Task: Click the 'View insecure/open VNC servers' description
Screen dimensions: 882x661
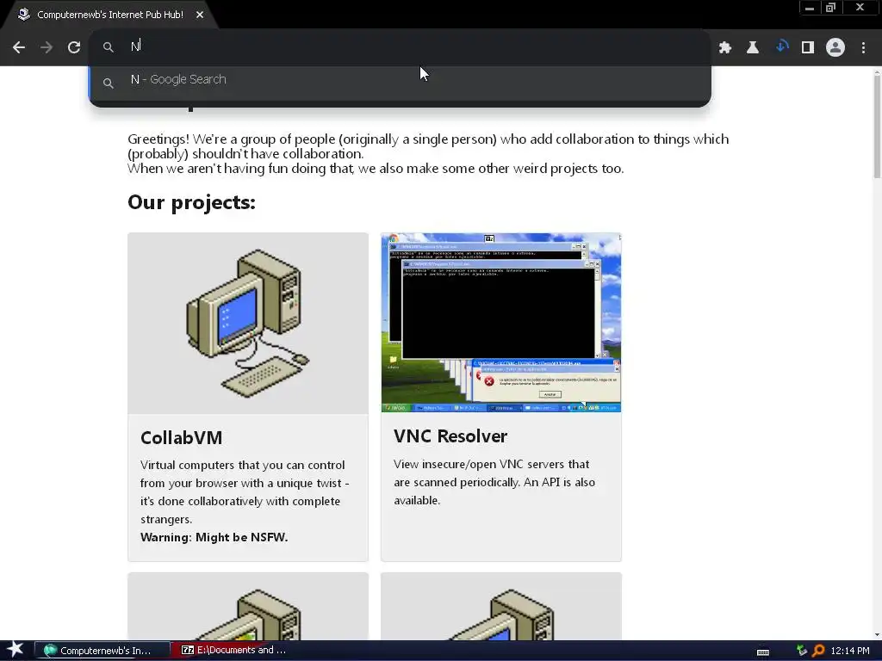Action: tap(494, 482)
